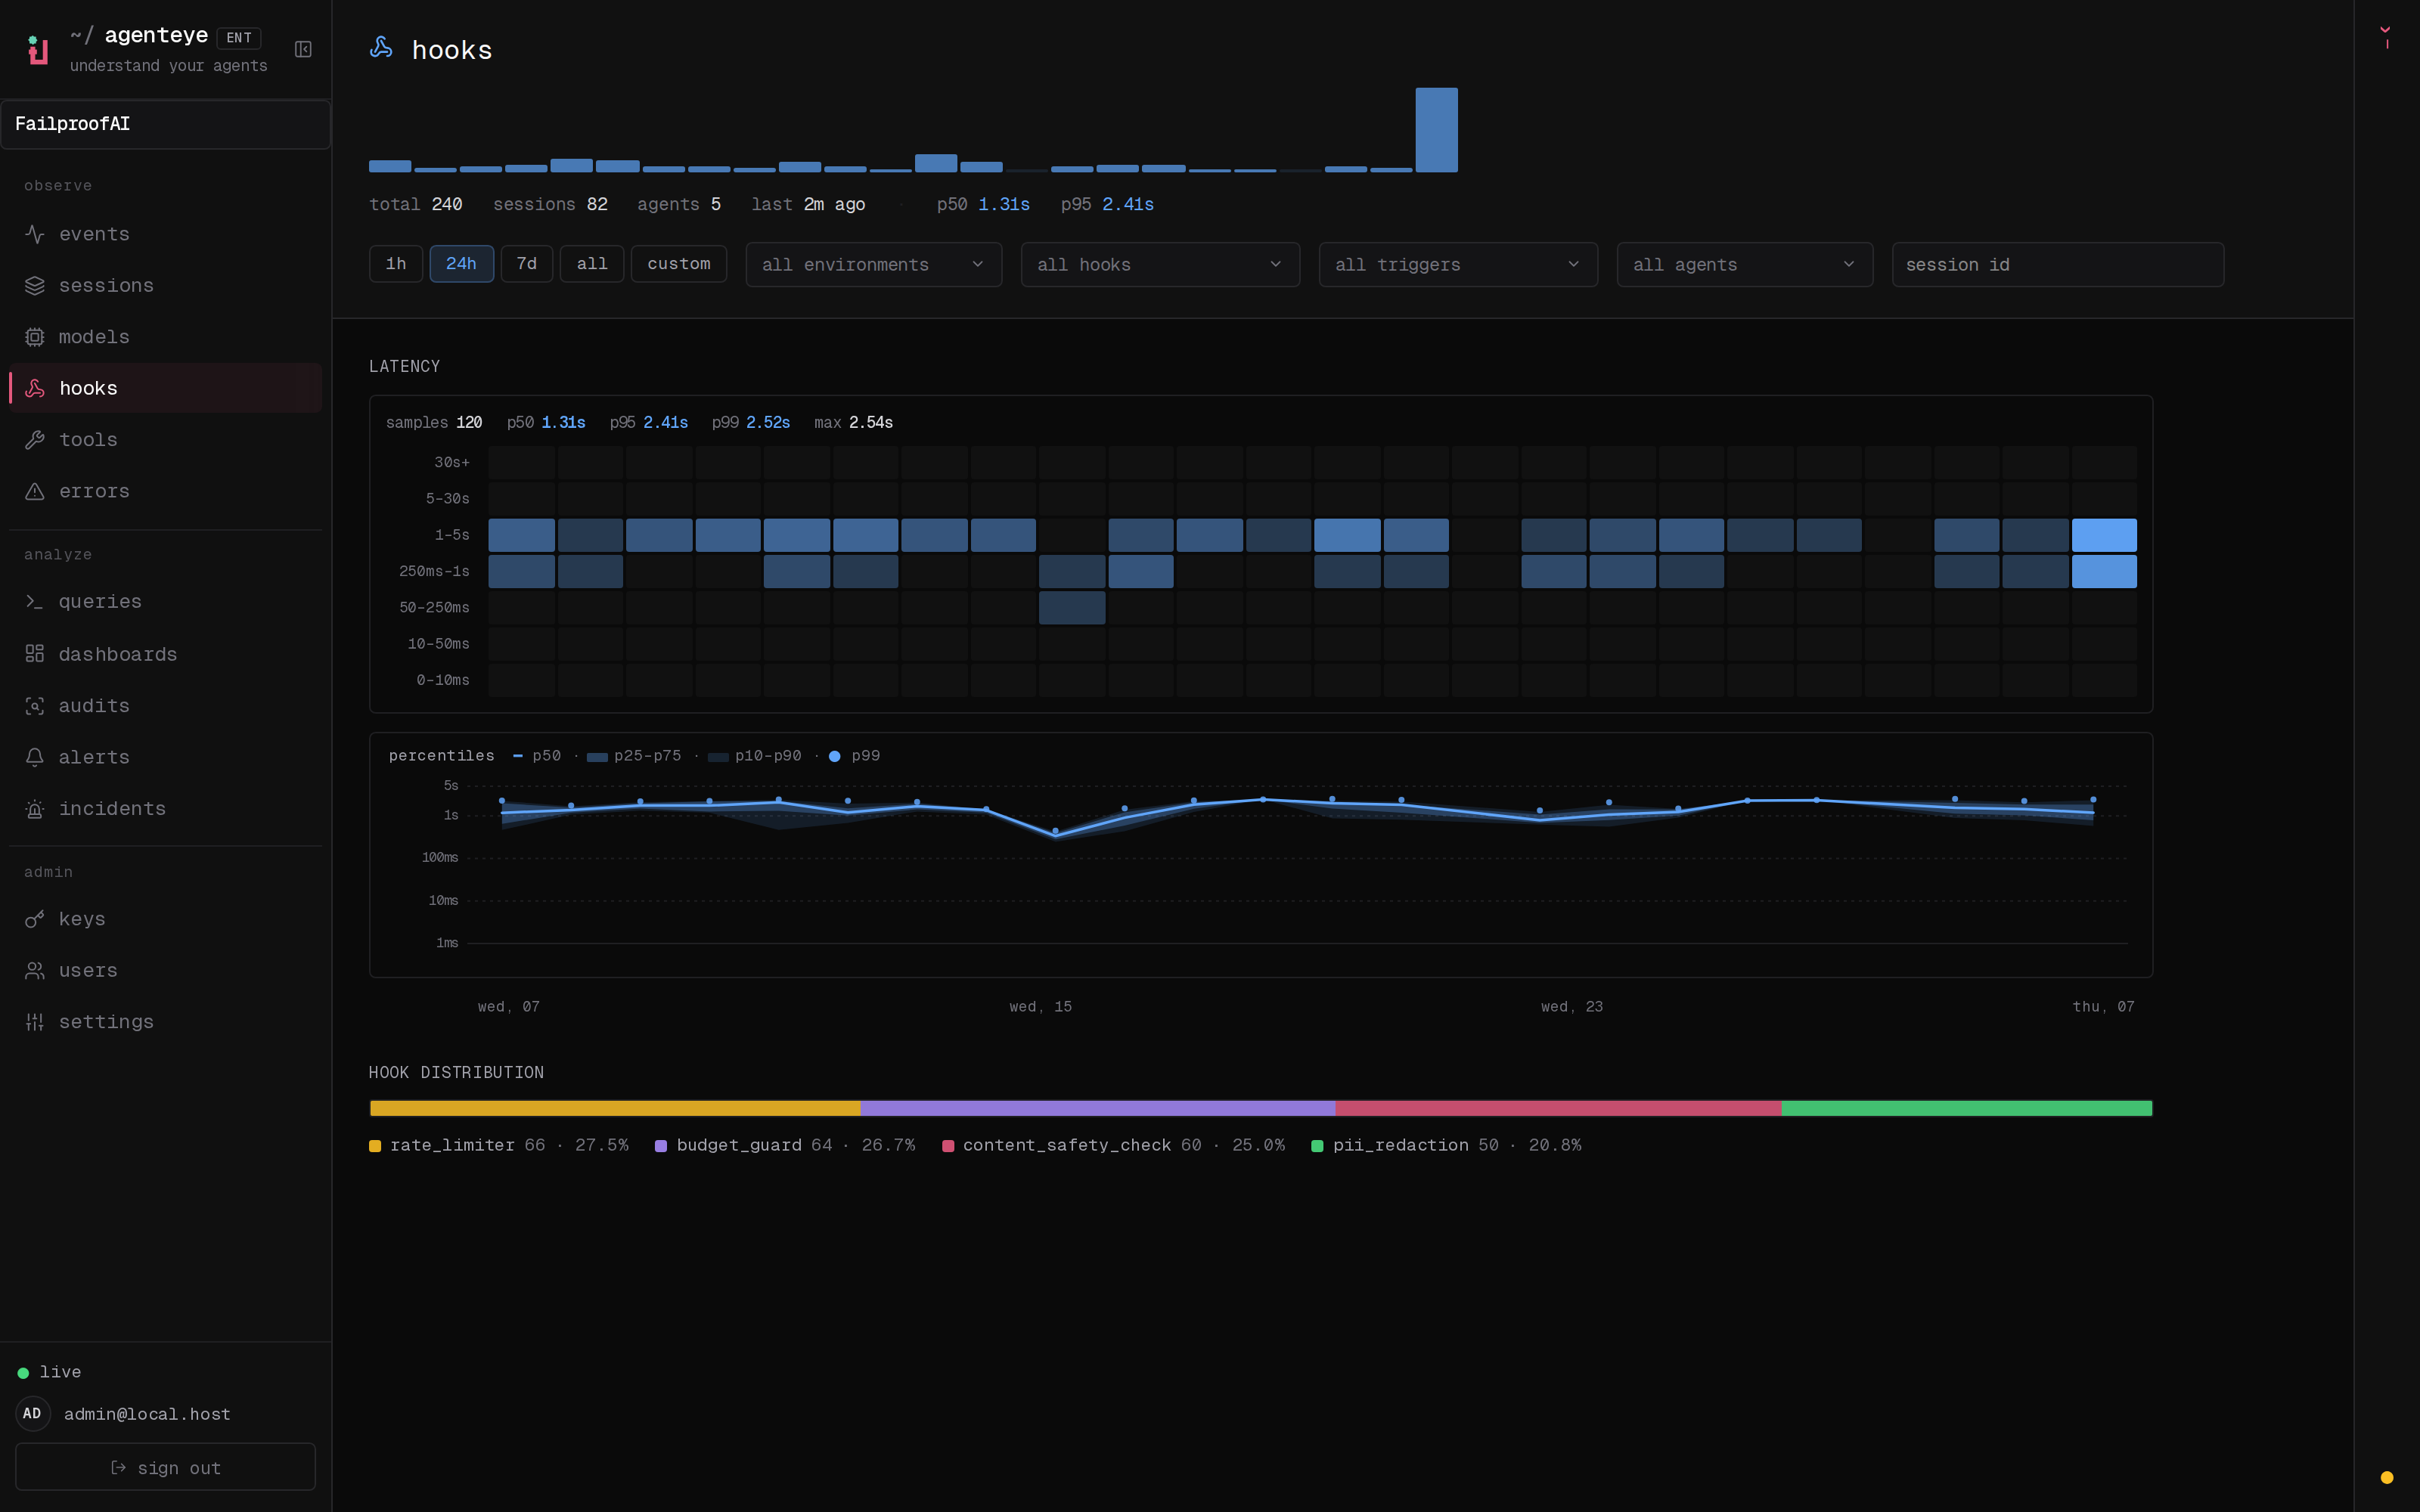This screenshot has height=1512, width=2420.
Task: Click the yellow status dot at bottom right
Action: [2387, 1477]
